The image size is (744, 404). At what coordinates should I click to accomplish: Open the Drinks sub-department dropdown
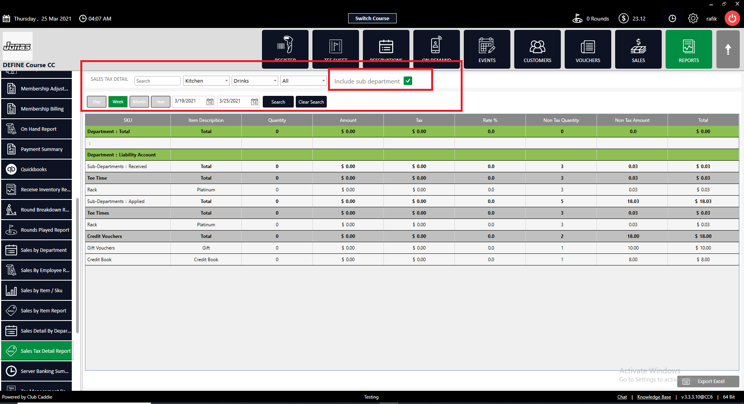tap(255, 81)
